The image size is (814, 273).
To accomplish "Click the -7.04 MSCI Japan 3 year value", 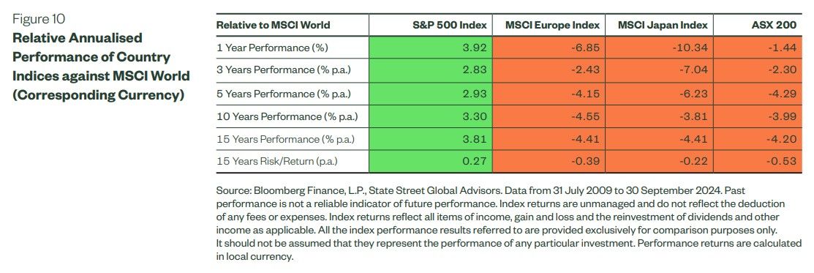I will click(x=693, y=71).
